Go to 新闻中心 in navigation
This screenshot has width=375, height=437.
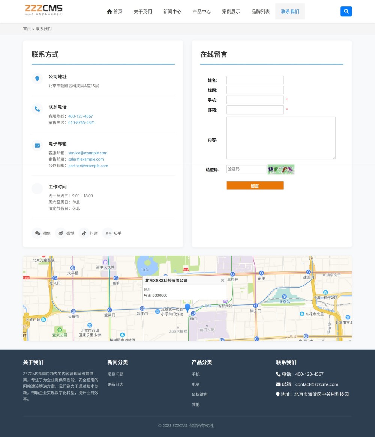click(x=172, y=11)
